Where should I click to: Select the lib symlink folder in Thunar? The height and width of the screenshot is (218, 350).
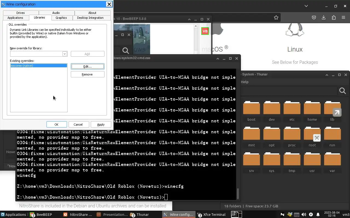[x=332, y=111]
